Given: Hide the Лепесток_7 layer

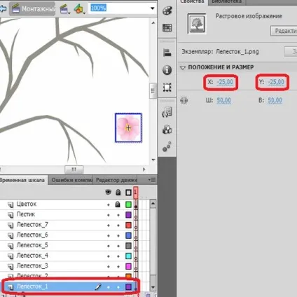Looking at the screenshot, I should [x=109, y=226].
